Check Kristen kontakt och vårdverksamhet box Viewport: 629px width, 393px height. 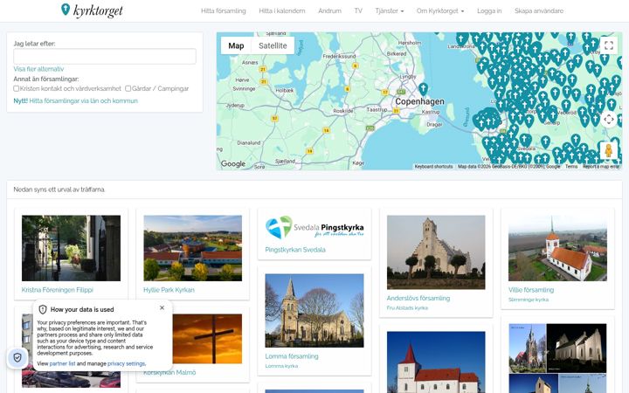pyautogui.click(x=16, y=88)
